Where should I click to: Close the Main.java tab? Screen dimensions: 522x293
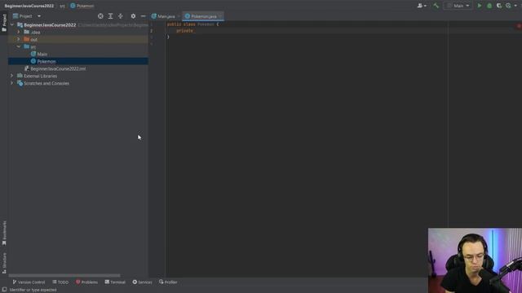click(179, 16)
